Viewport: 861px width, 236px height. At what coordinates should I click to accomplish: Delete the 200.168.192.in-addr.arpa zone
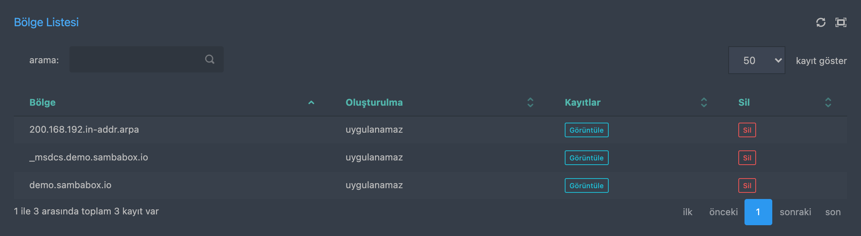pyautogui.click(x=747, y=130)
